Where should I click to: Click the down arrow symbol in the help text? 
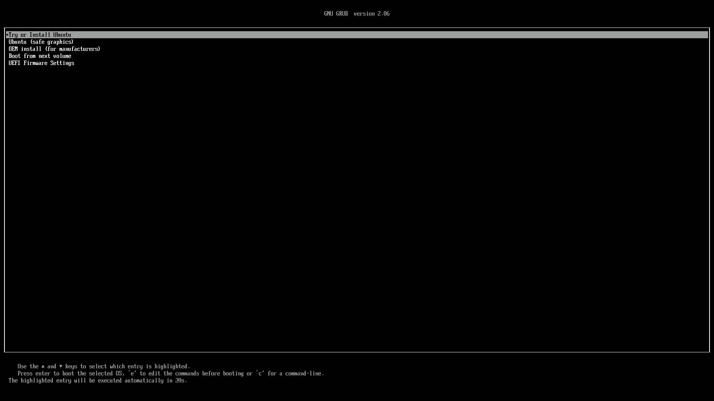61,366
